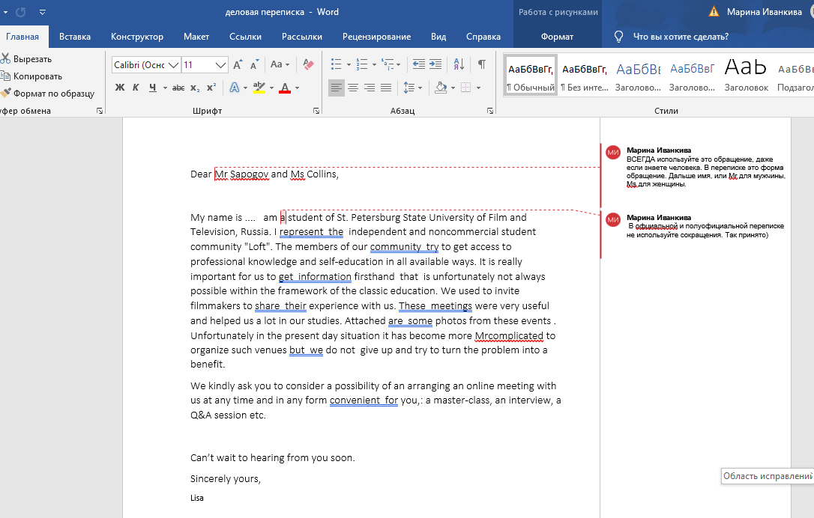
Task: Toggle underline formatting (Ч)
Action: 153,88
